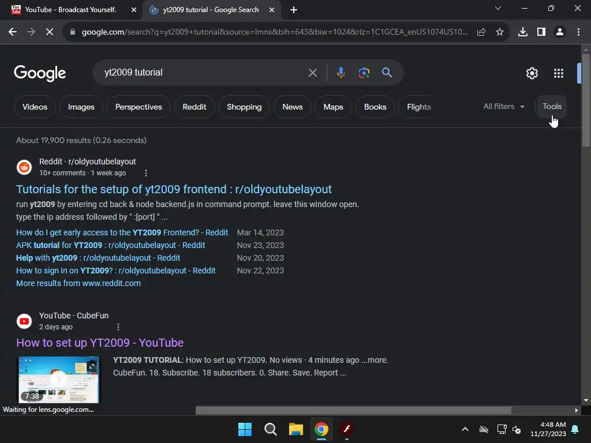The width and height of the screenshot is (591, 443).
Task: Filter results by Maps
Action: pyautogui.click(x=333, y=107)
